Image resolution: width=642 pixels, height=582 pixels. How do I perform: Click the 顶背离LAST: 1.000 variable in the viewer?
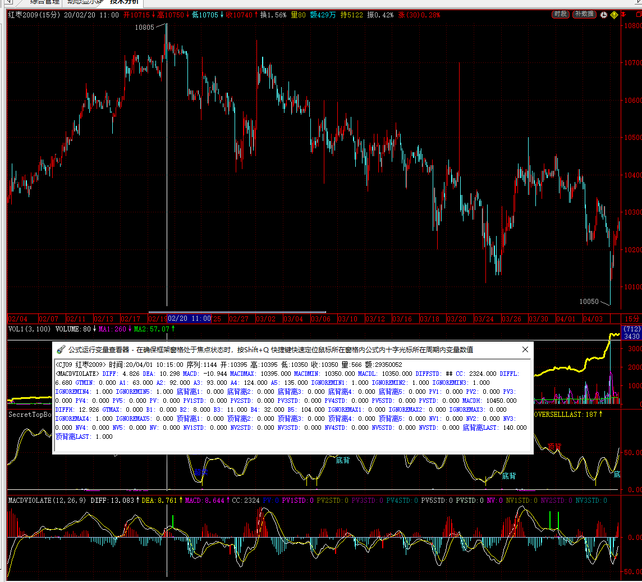(x=84, y=437)
